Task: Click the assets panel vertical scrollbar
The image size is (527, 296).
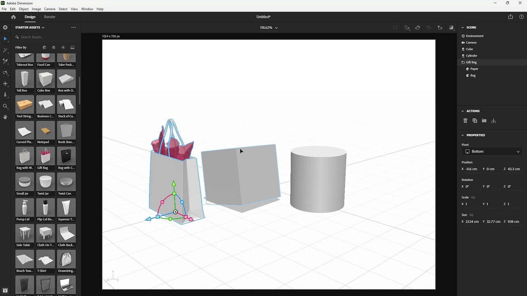Action: pyautogui.click(x=79, y=90)
